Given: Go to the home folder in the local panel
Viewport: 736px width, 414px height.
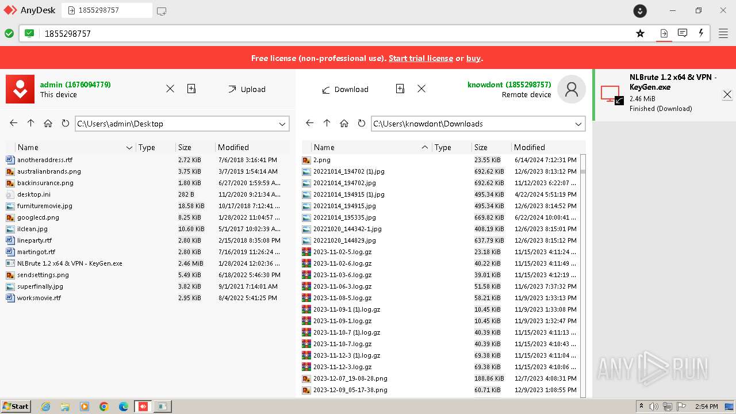Looking at the screenshot, I should [48, 123].
